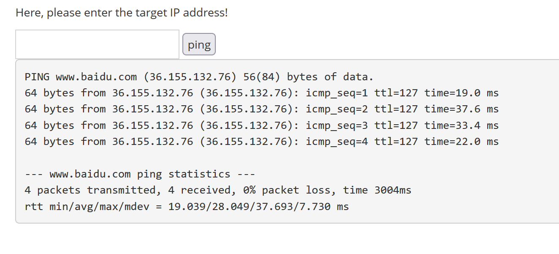
Task: Click the "time=19.0 ms" value
Action: pos(461,93)
